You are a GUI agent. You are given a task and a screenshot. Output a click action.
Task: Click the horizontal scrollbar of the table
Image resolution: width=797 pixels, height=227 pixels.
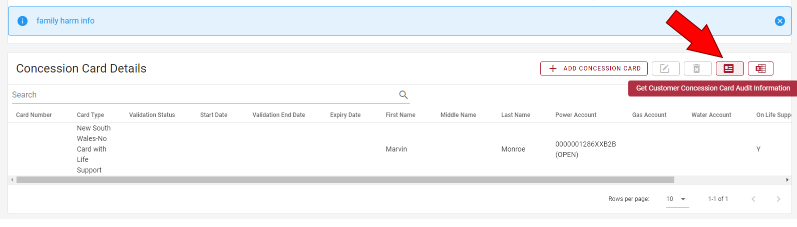pyautogui.click(x=345, y=179)
